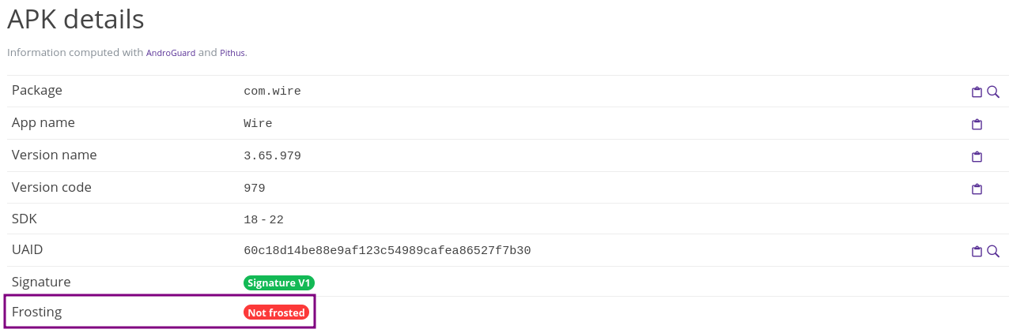Search by the UAID value
Viewport: 1009px width, 333px height.
[x=993, y=252]
